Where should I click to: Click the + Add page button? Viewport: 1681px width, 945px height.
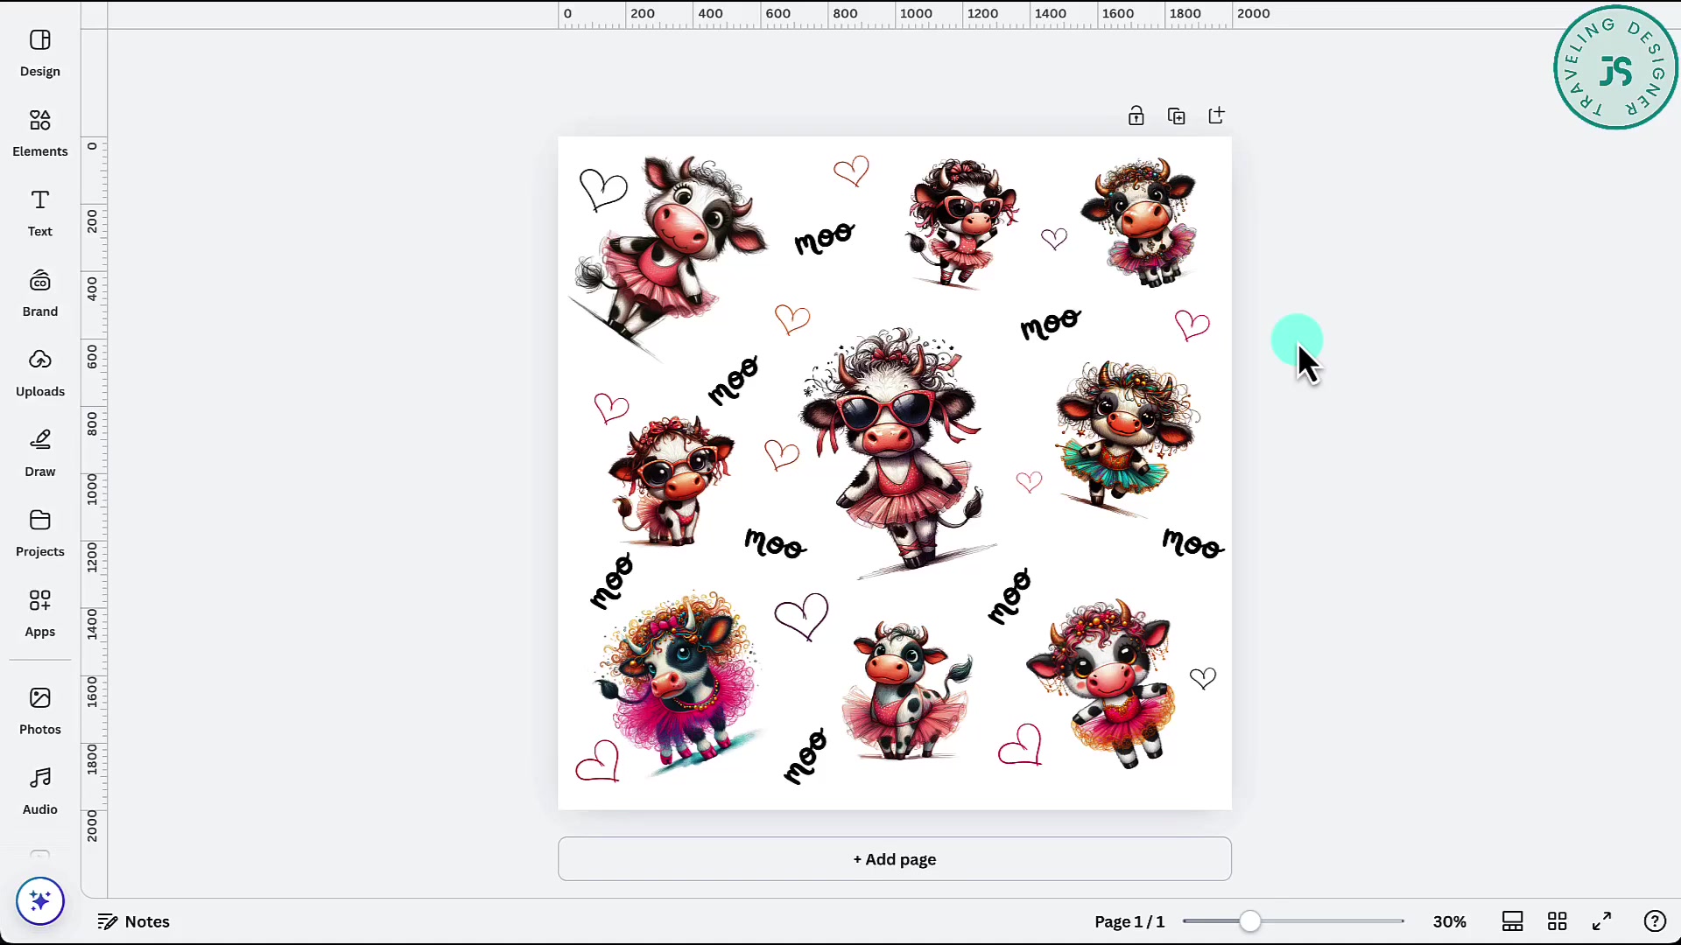point(894,859)
